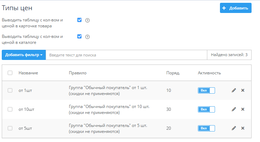Open help for product card table option

[87, 20]
